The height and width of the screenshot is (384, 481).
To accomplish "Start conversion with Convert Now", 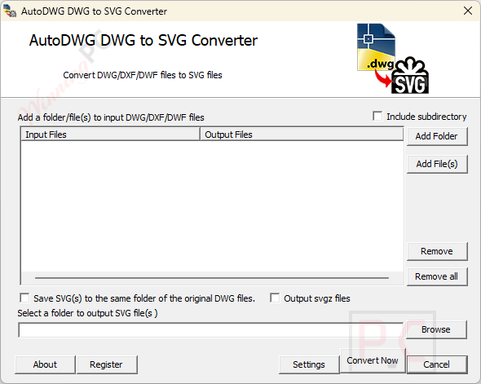I will [x=373, y=360].
